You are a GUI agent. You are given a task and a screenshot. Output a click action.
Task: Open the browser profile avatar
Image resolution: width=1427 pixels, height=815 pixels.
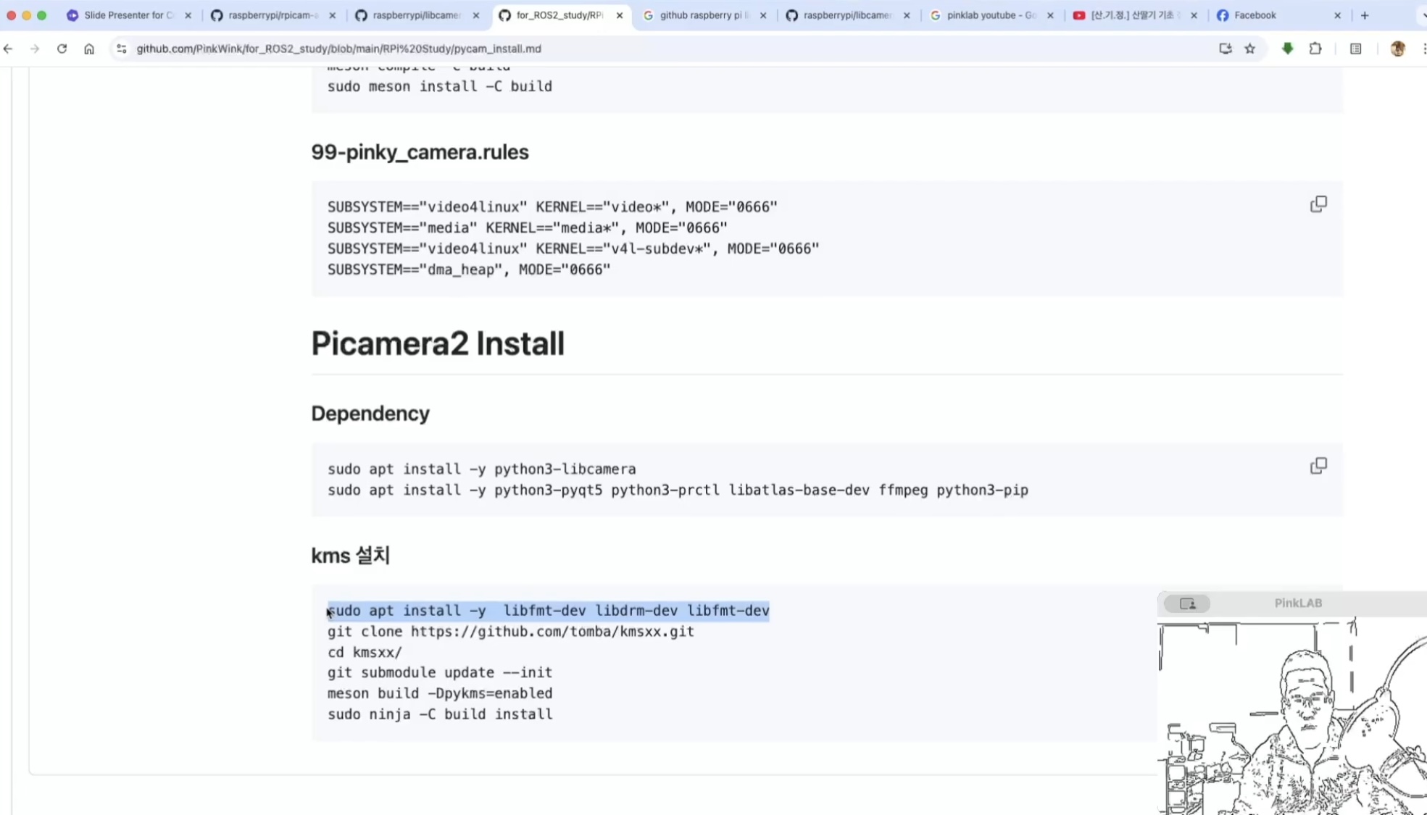pos(1398,49)
